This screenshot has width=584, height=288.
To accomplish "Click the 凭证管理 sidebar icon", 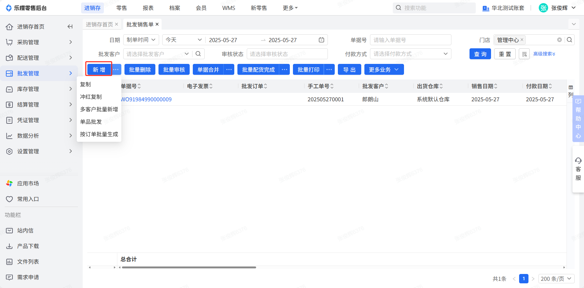I will click(x=9, y=120).
